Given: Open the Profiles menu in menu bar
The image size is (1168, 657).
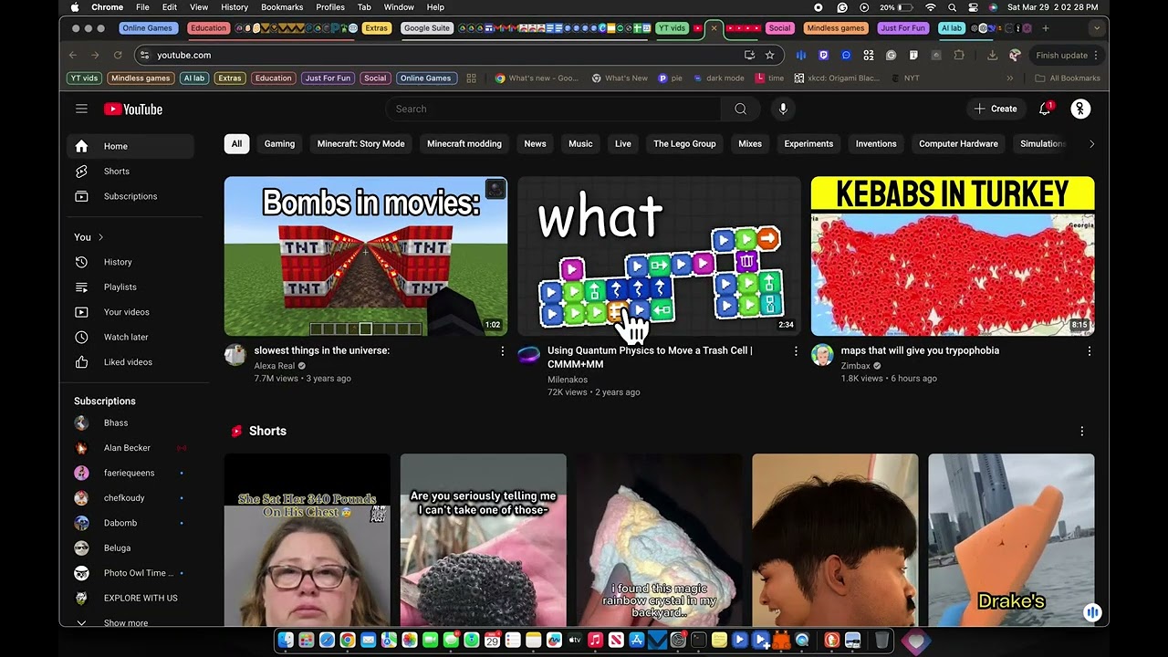Looking at the screenshot, I should click(330, 7).
